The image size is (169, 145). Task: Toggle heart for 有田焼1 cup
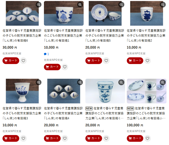pyautogui.click(x=65, y=67)
